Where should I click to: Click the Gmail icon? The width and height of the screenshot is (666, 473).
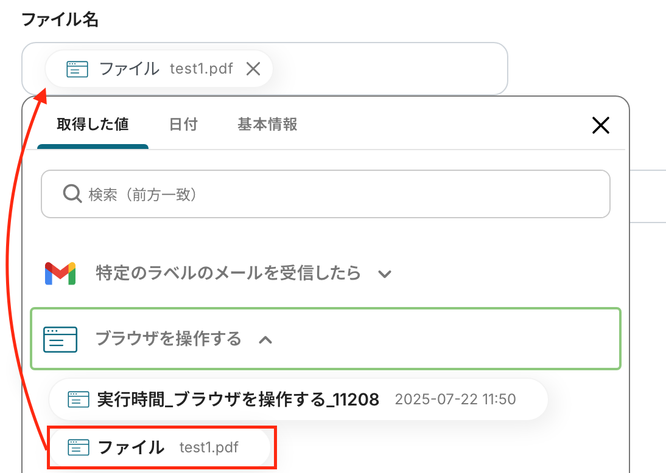click(60, 274)
